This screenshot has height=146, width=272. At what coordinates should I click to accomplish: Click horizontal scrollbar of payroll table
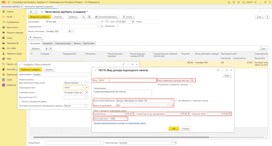tap(121, 137)
